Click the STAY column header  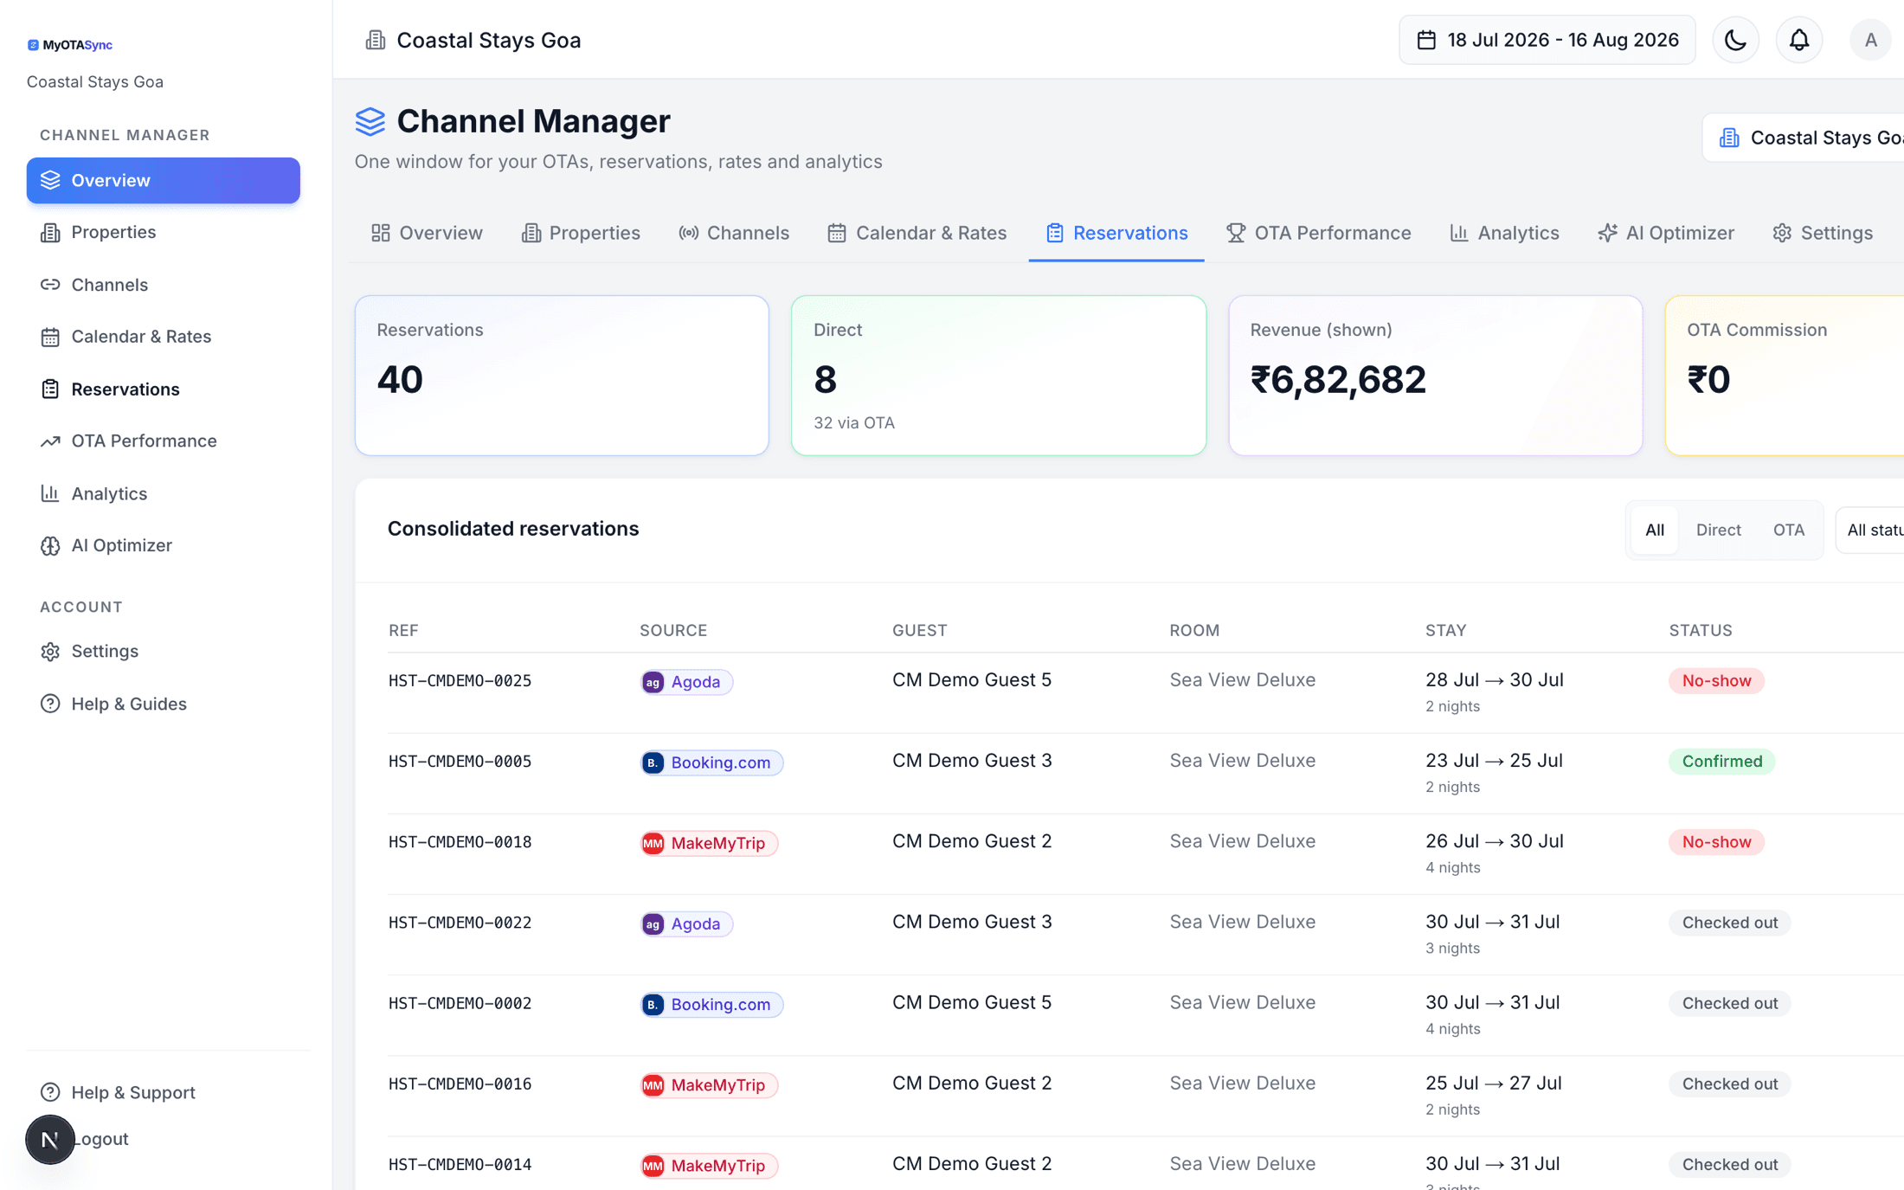pos(1445,630)
